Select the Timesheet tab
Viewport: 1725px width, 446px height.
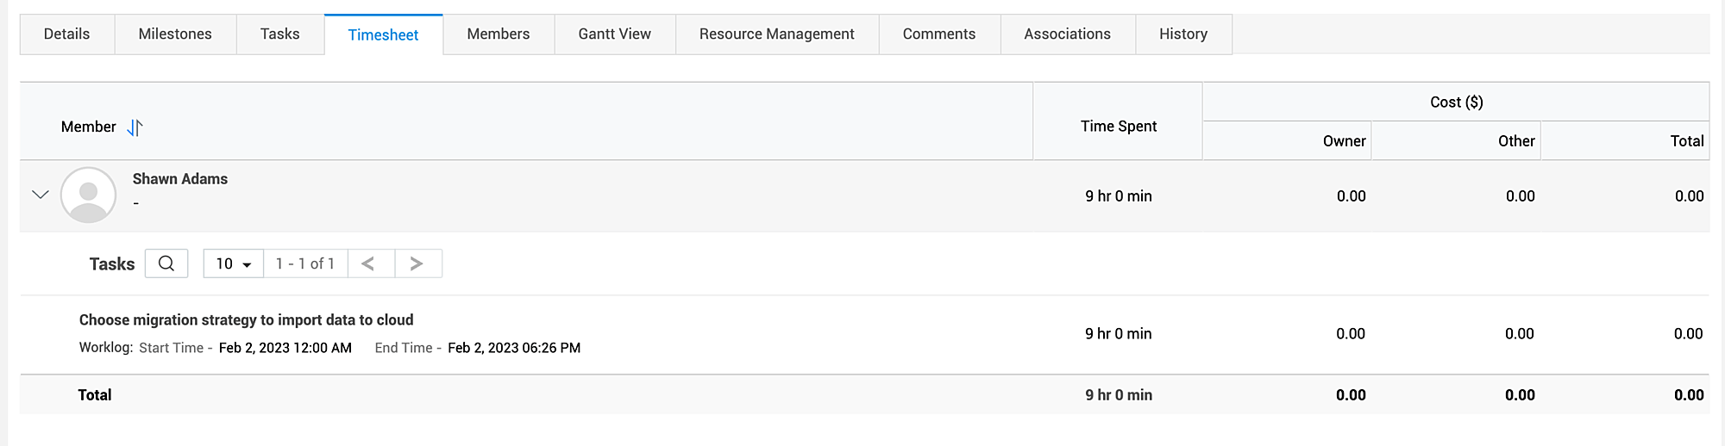pyautogui.click(x=383, y=35)
